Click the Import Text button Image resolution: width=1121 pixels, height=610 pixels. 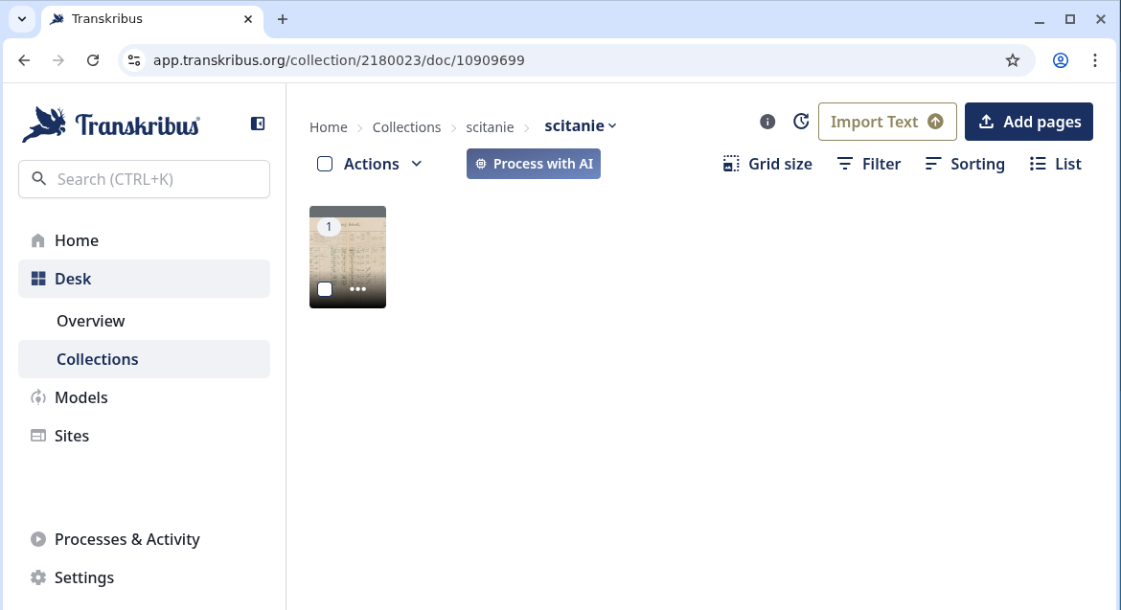coord(886,122)
